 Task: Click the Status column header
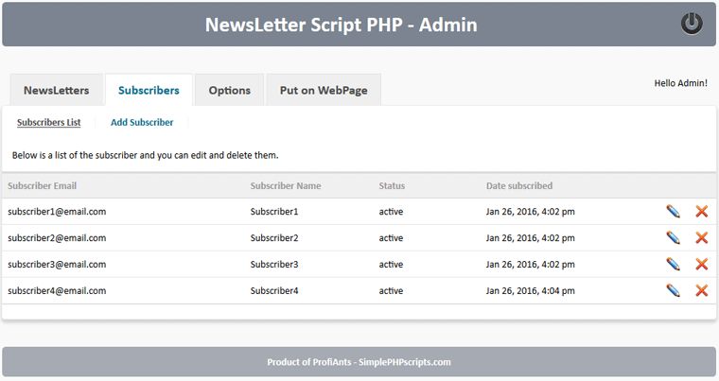coord(392,185)
